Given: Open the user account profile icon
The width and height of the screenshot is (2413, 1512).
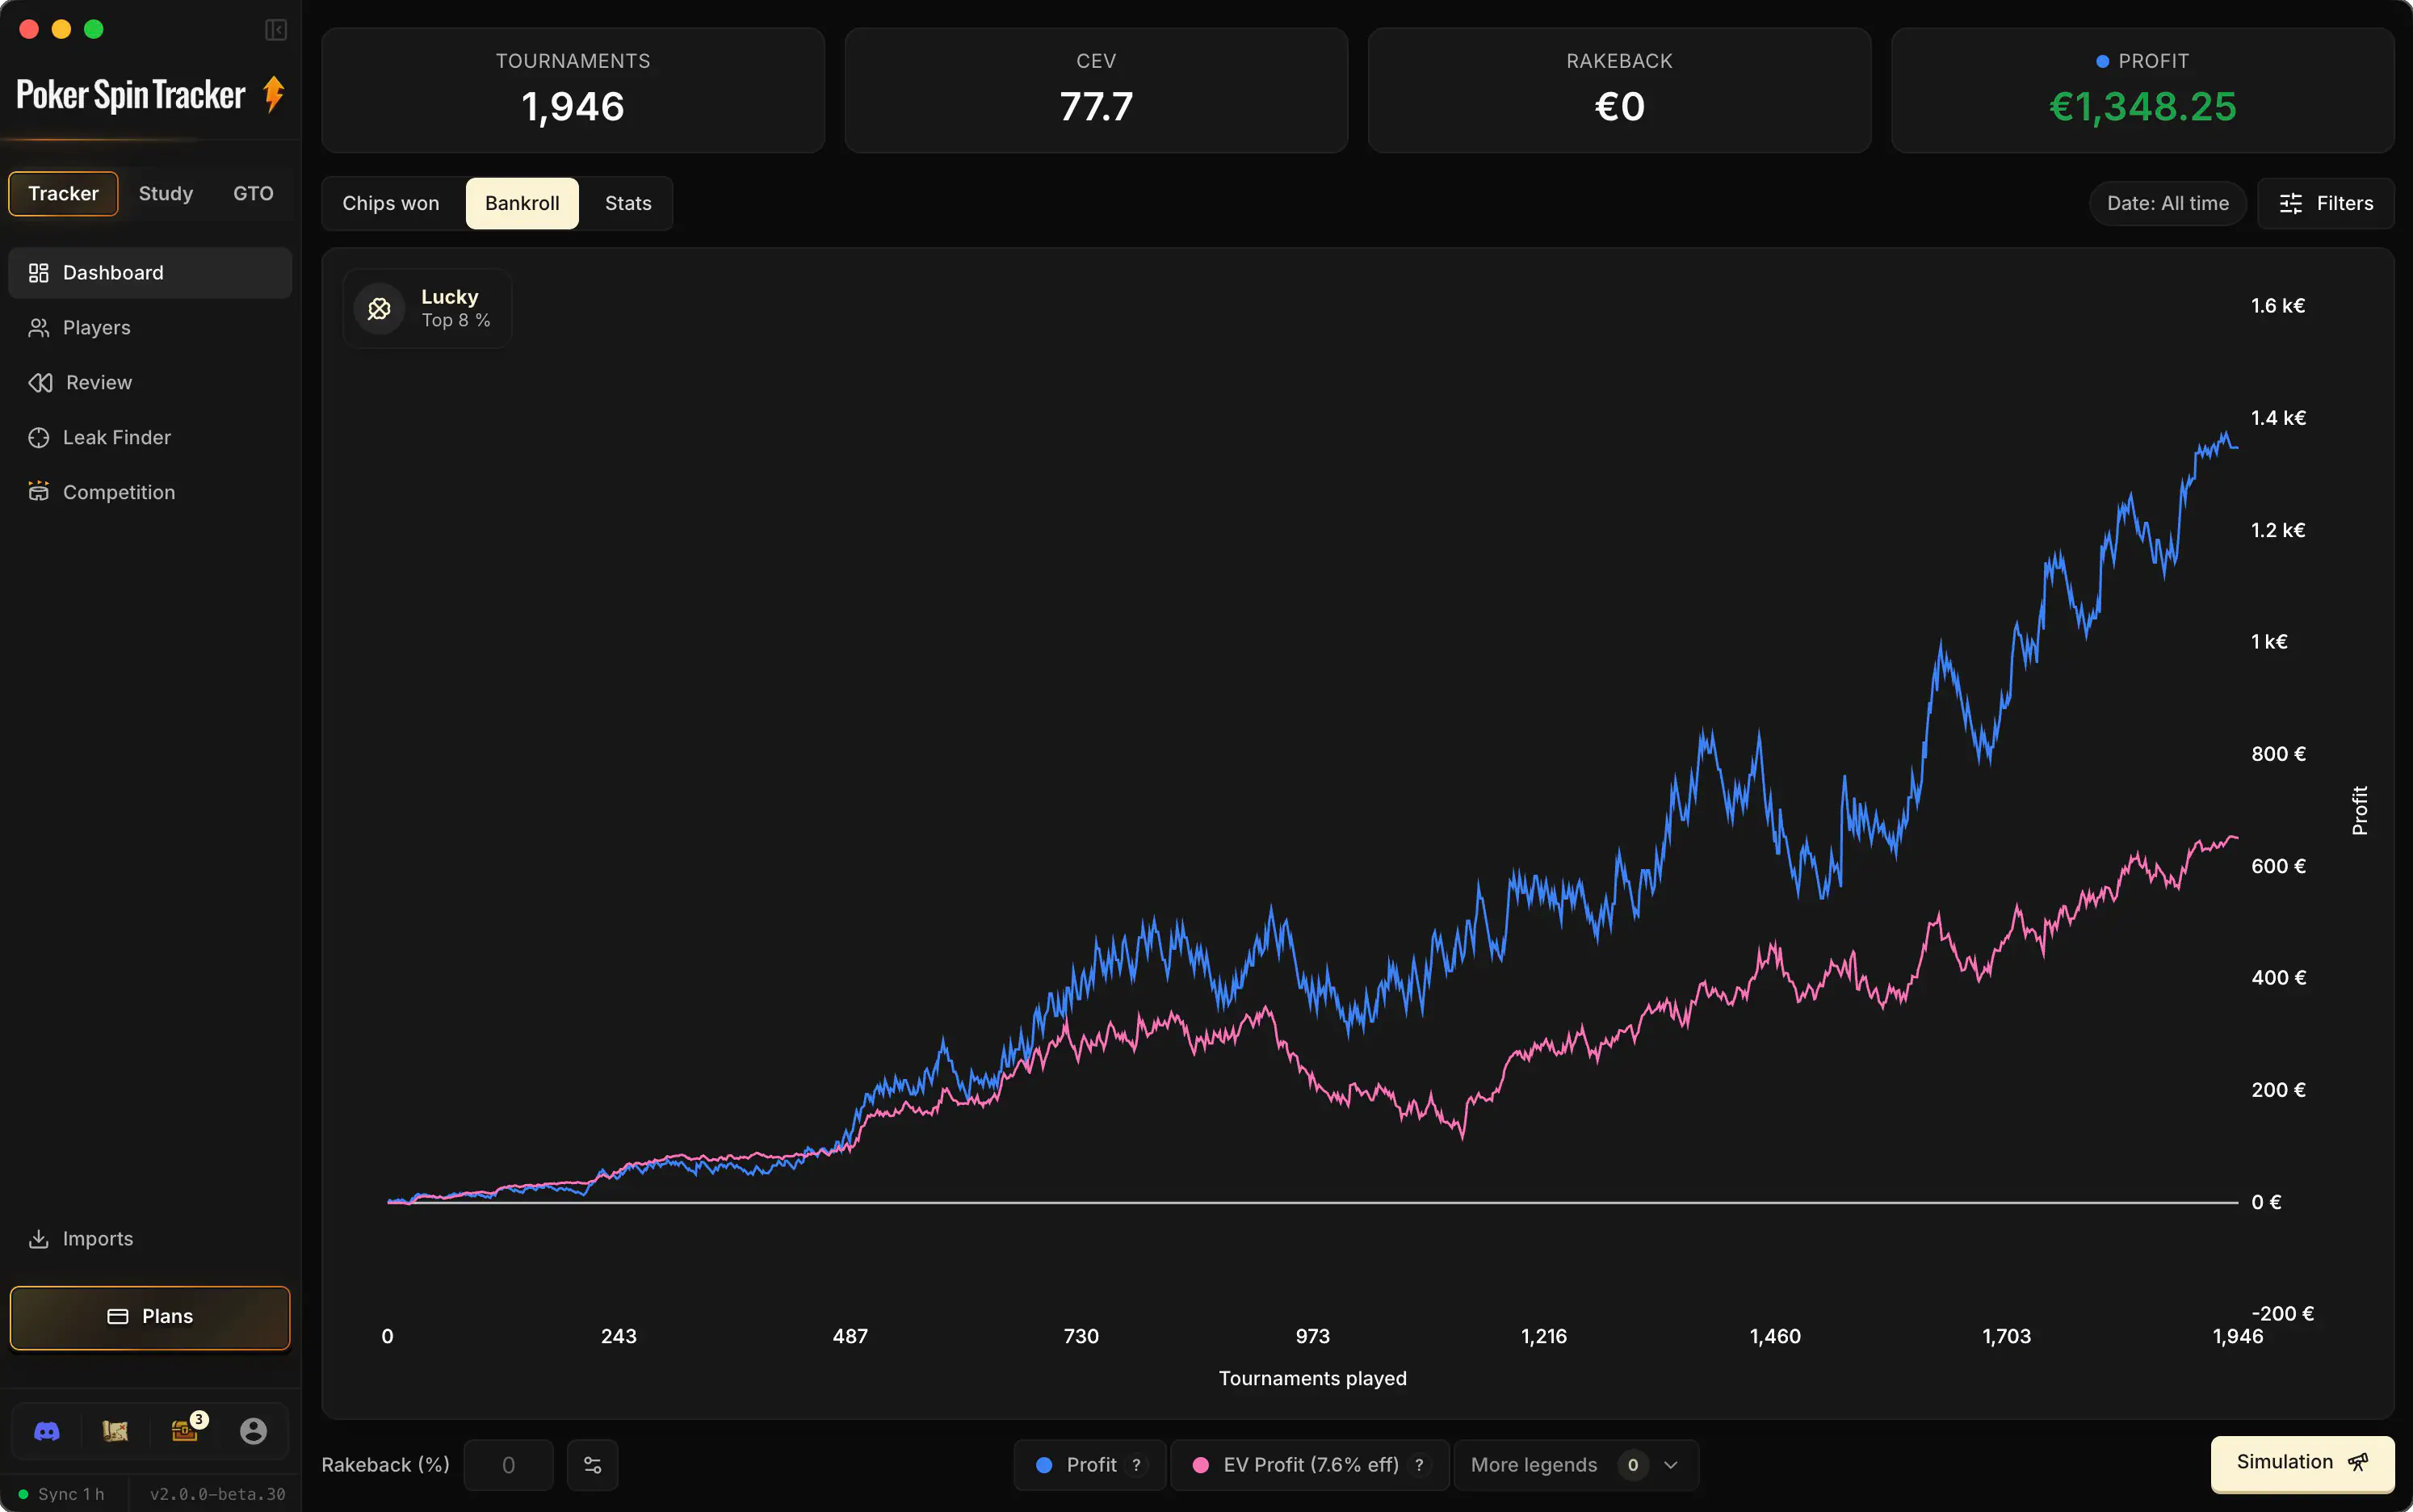Looking at the screenshot, I should (x=254, y=1431).
